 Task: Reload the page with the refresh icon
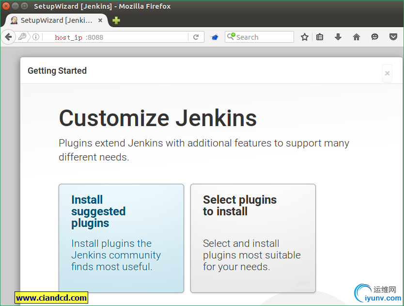point(196,37)
